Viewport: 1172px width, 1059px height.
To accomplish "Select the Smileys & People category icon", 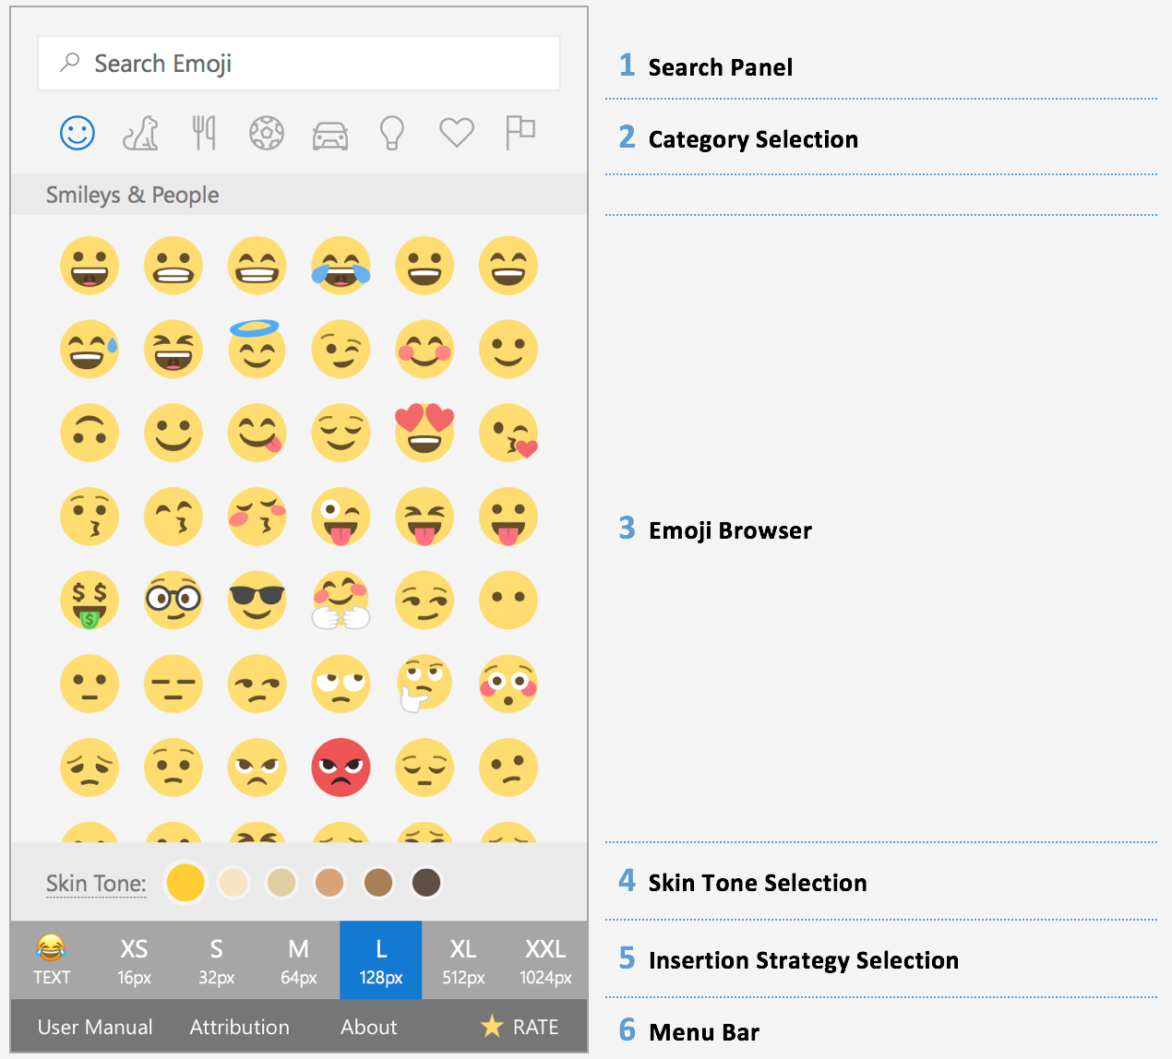I will click(x=78, y=133).
